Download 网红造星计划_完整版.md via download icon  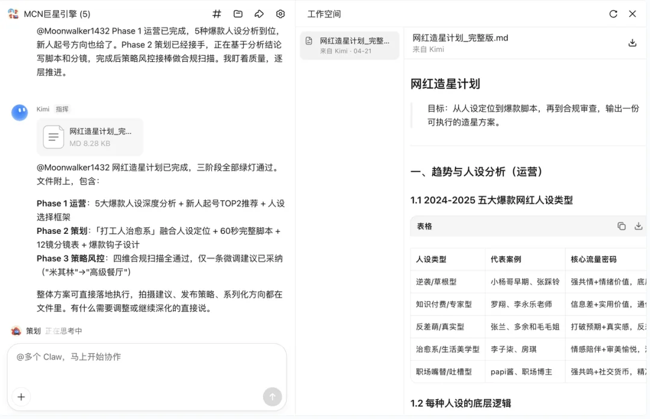(x=633, y=43)
